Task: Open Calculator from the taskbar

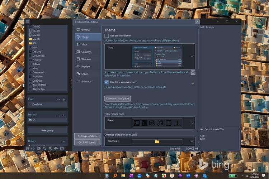Action: [x=107, y=175]
